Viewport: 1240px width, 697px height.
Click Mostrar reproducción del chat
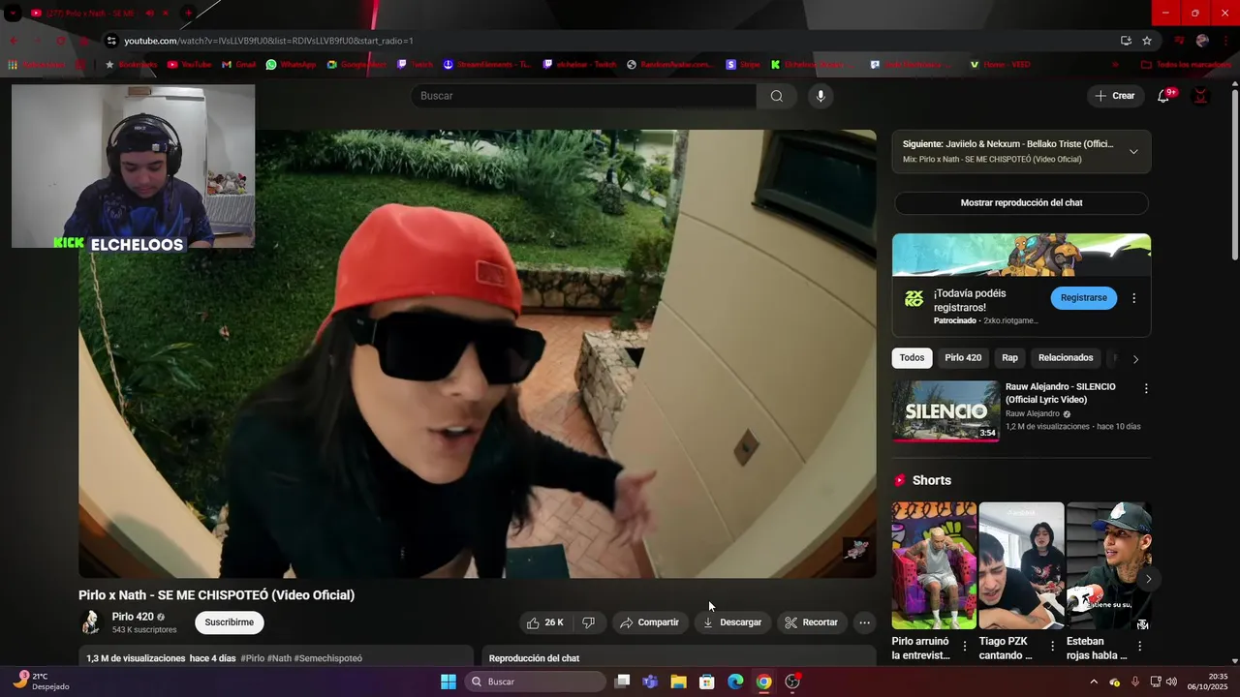point(1021,203)
